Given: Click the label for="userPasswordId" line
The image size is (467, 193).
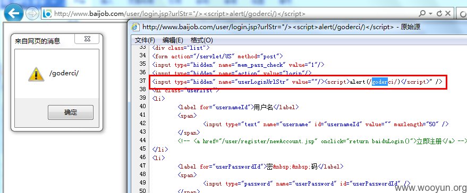Looking at the screenshot, I should [260, 167].
